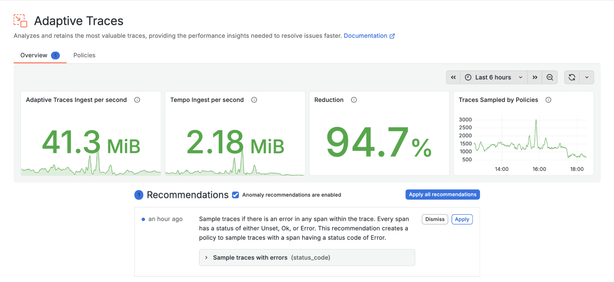Click the Recommendations heading
614x282 pixels.
(x=187, y=195)
